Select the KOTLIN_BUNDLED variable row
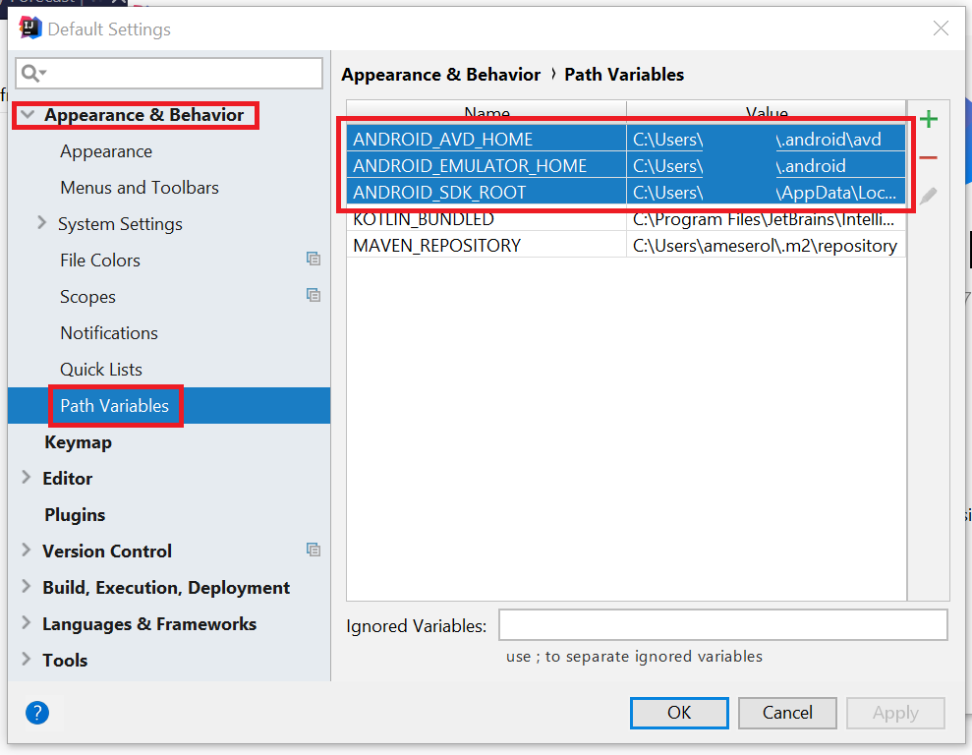Screen dimensions: 972x755 626,219
